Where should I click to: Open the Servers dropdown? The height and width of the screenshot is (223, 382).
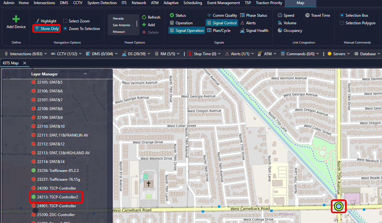pos(338,54)
